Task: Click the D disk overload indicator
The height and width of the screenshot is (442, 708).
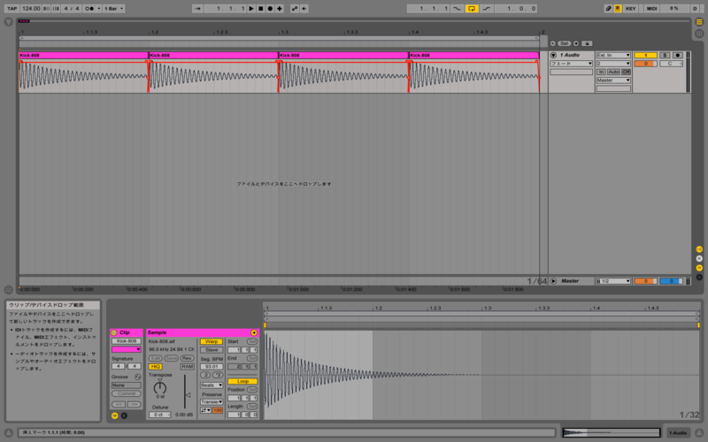Action: tap(695, 9)
